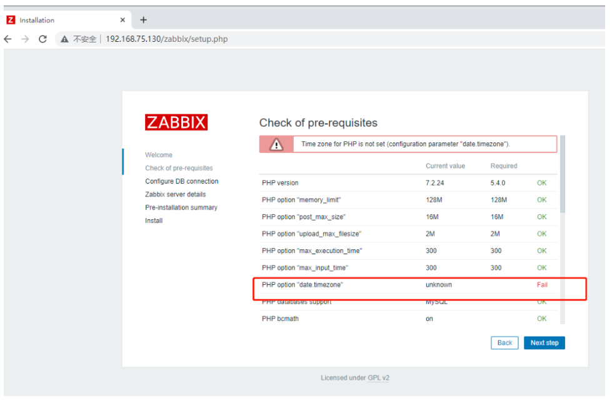Click the warning icon in error banner
This screenshot has width=612, height=401.
[276, 144]
